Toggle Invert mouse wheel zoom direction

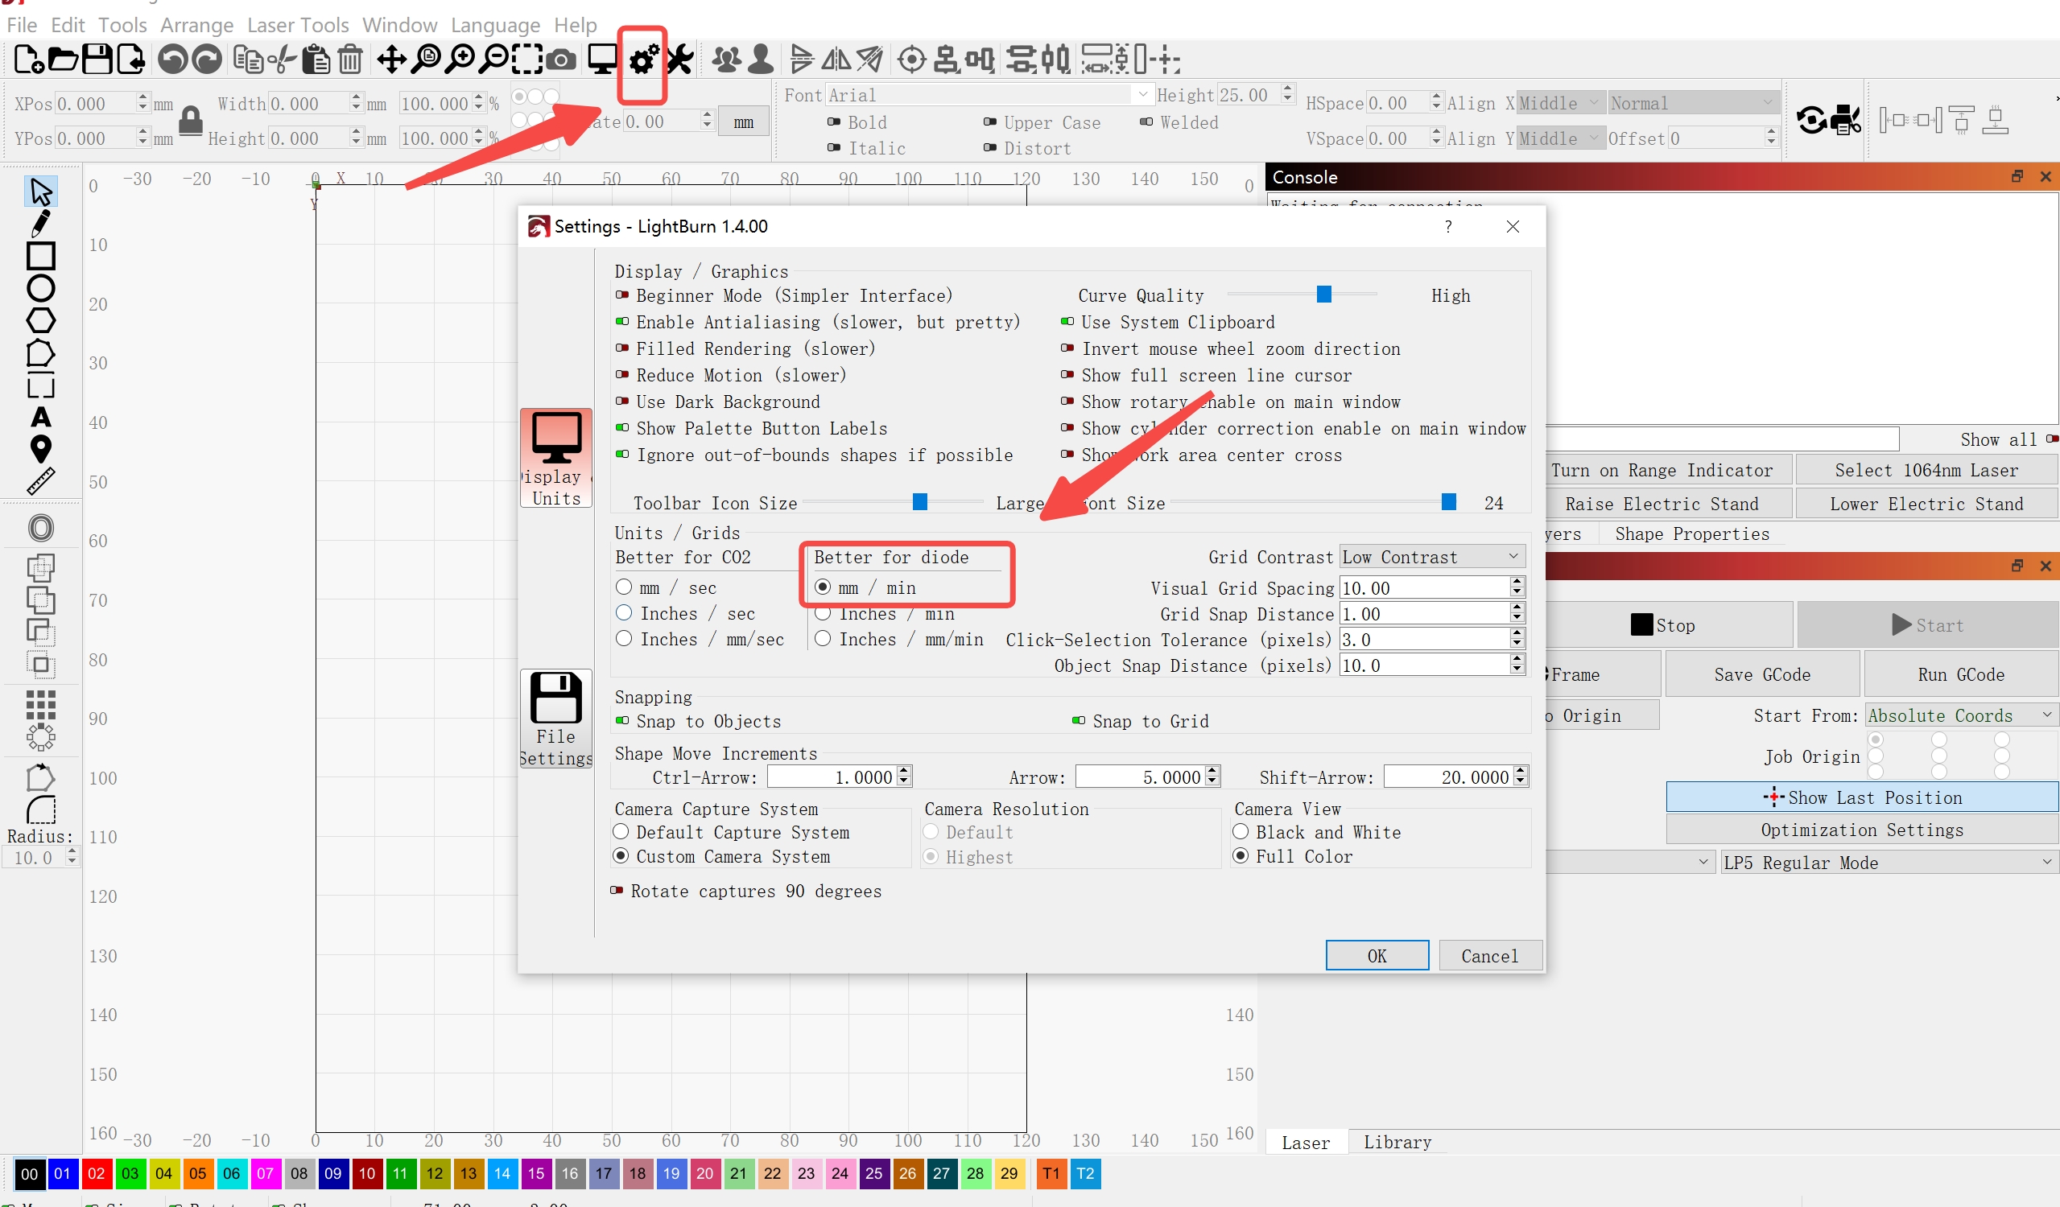[1067, 348]
